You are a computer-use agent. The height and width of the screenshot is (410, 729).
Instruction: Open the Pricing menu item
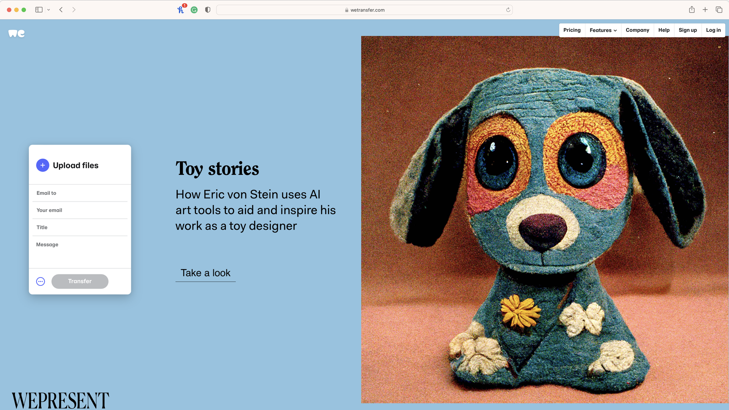click(x=572, y=30)
